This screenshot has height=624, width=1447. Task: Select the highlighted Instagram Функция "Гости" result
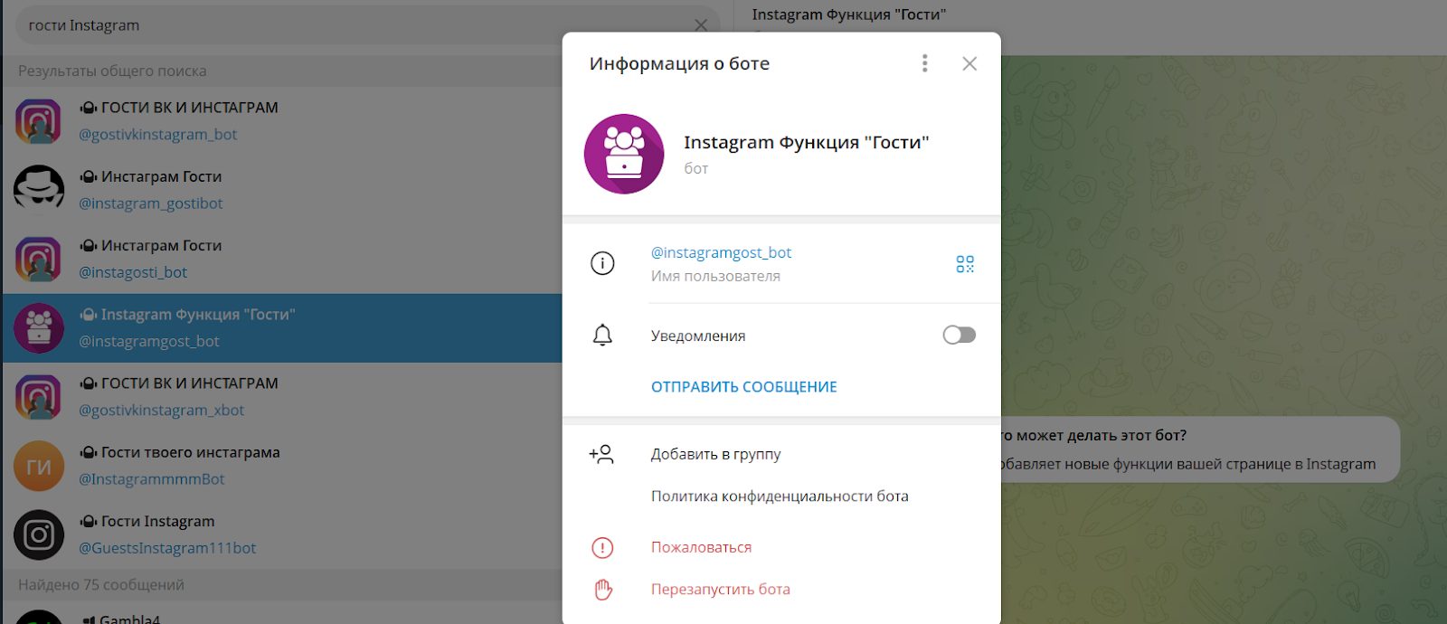281,327
